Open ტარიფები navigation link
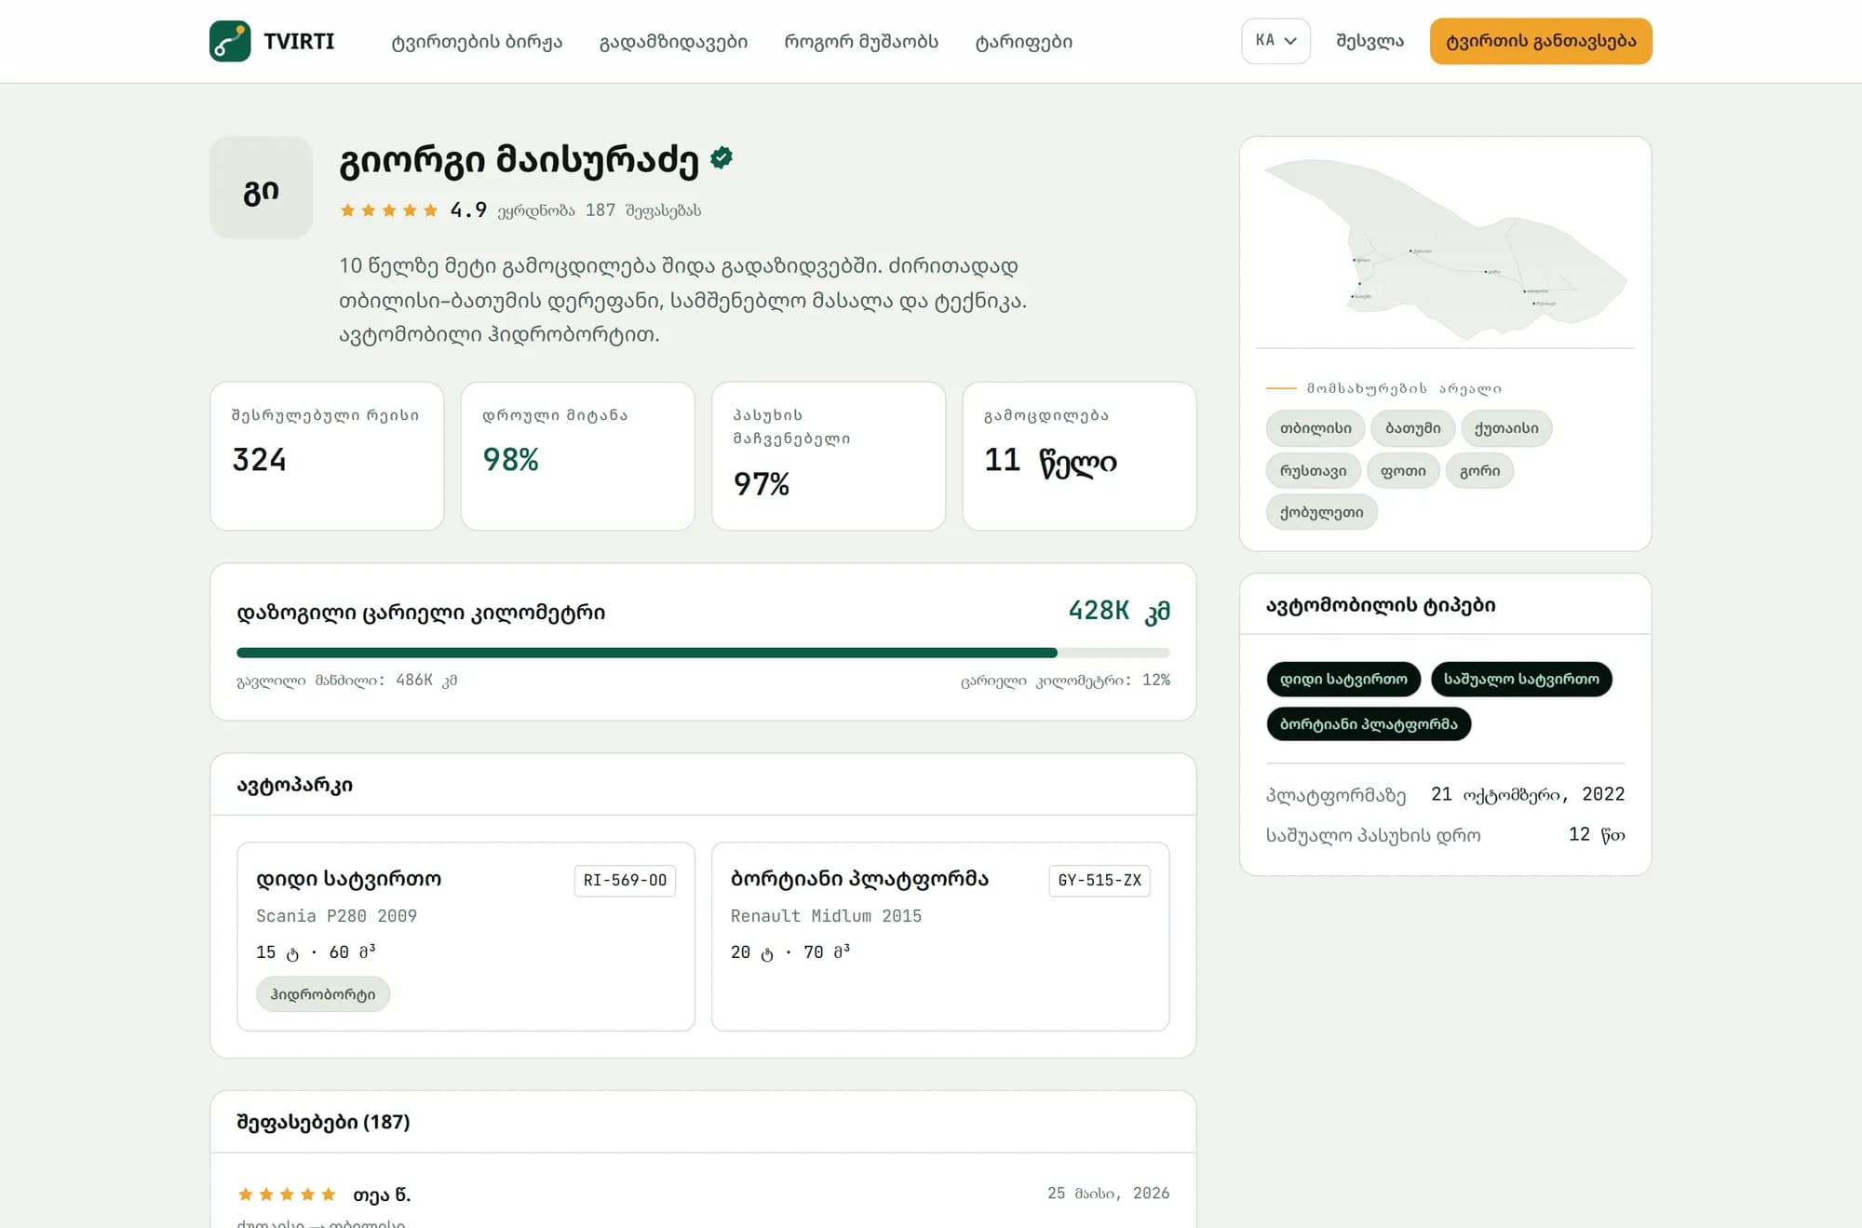The height and width of the screenshot is (1228, 1862). pos(1024,42)
